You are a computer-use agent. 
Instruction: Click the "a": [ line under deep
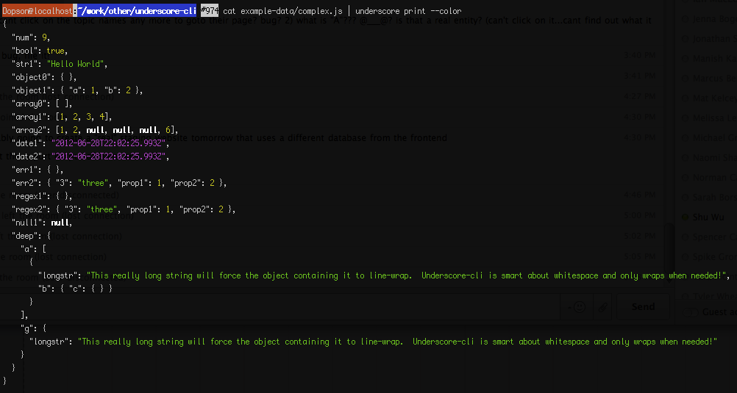click(33, 249)
